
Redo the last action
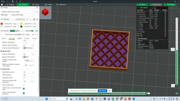point(20,1)
